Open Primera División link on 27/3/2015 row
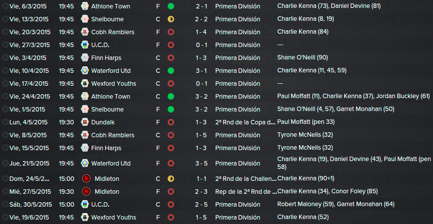Image resolution: width=433 pixels, height=224 pixels. click(238, 45)
